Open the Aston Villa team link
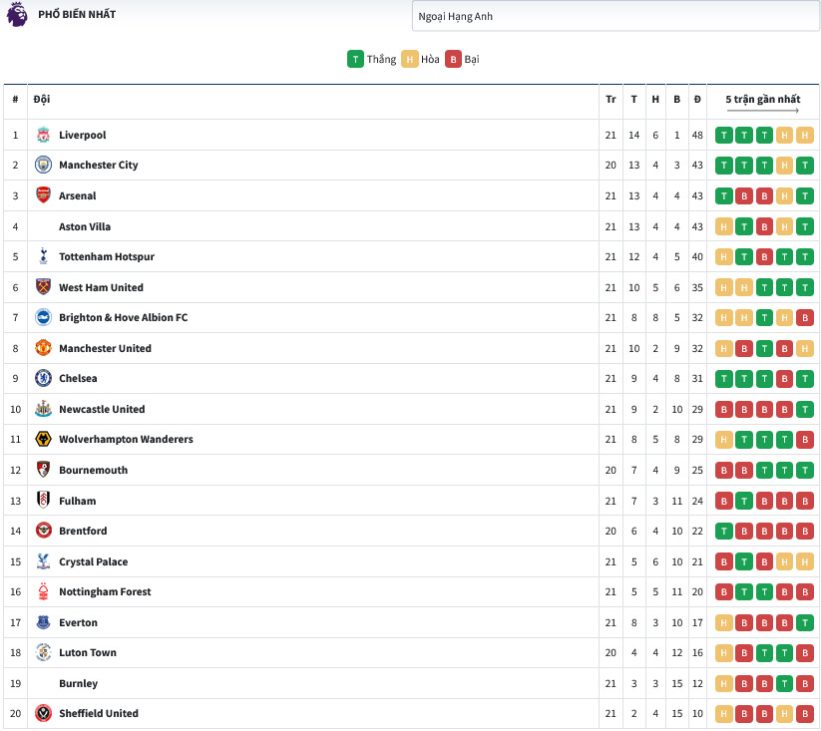Screen dimensions: 821x731 tap(85, 226)
